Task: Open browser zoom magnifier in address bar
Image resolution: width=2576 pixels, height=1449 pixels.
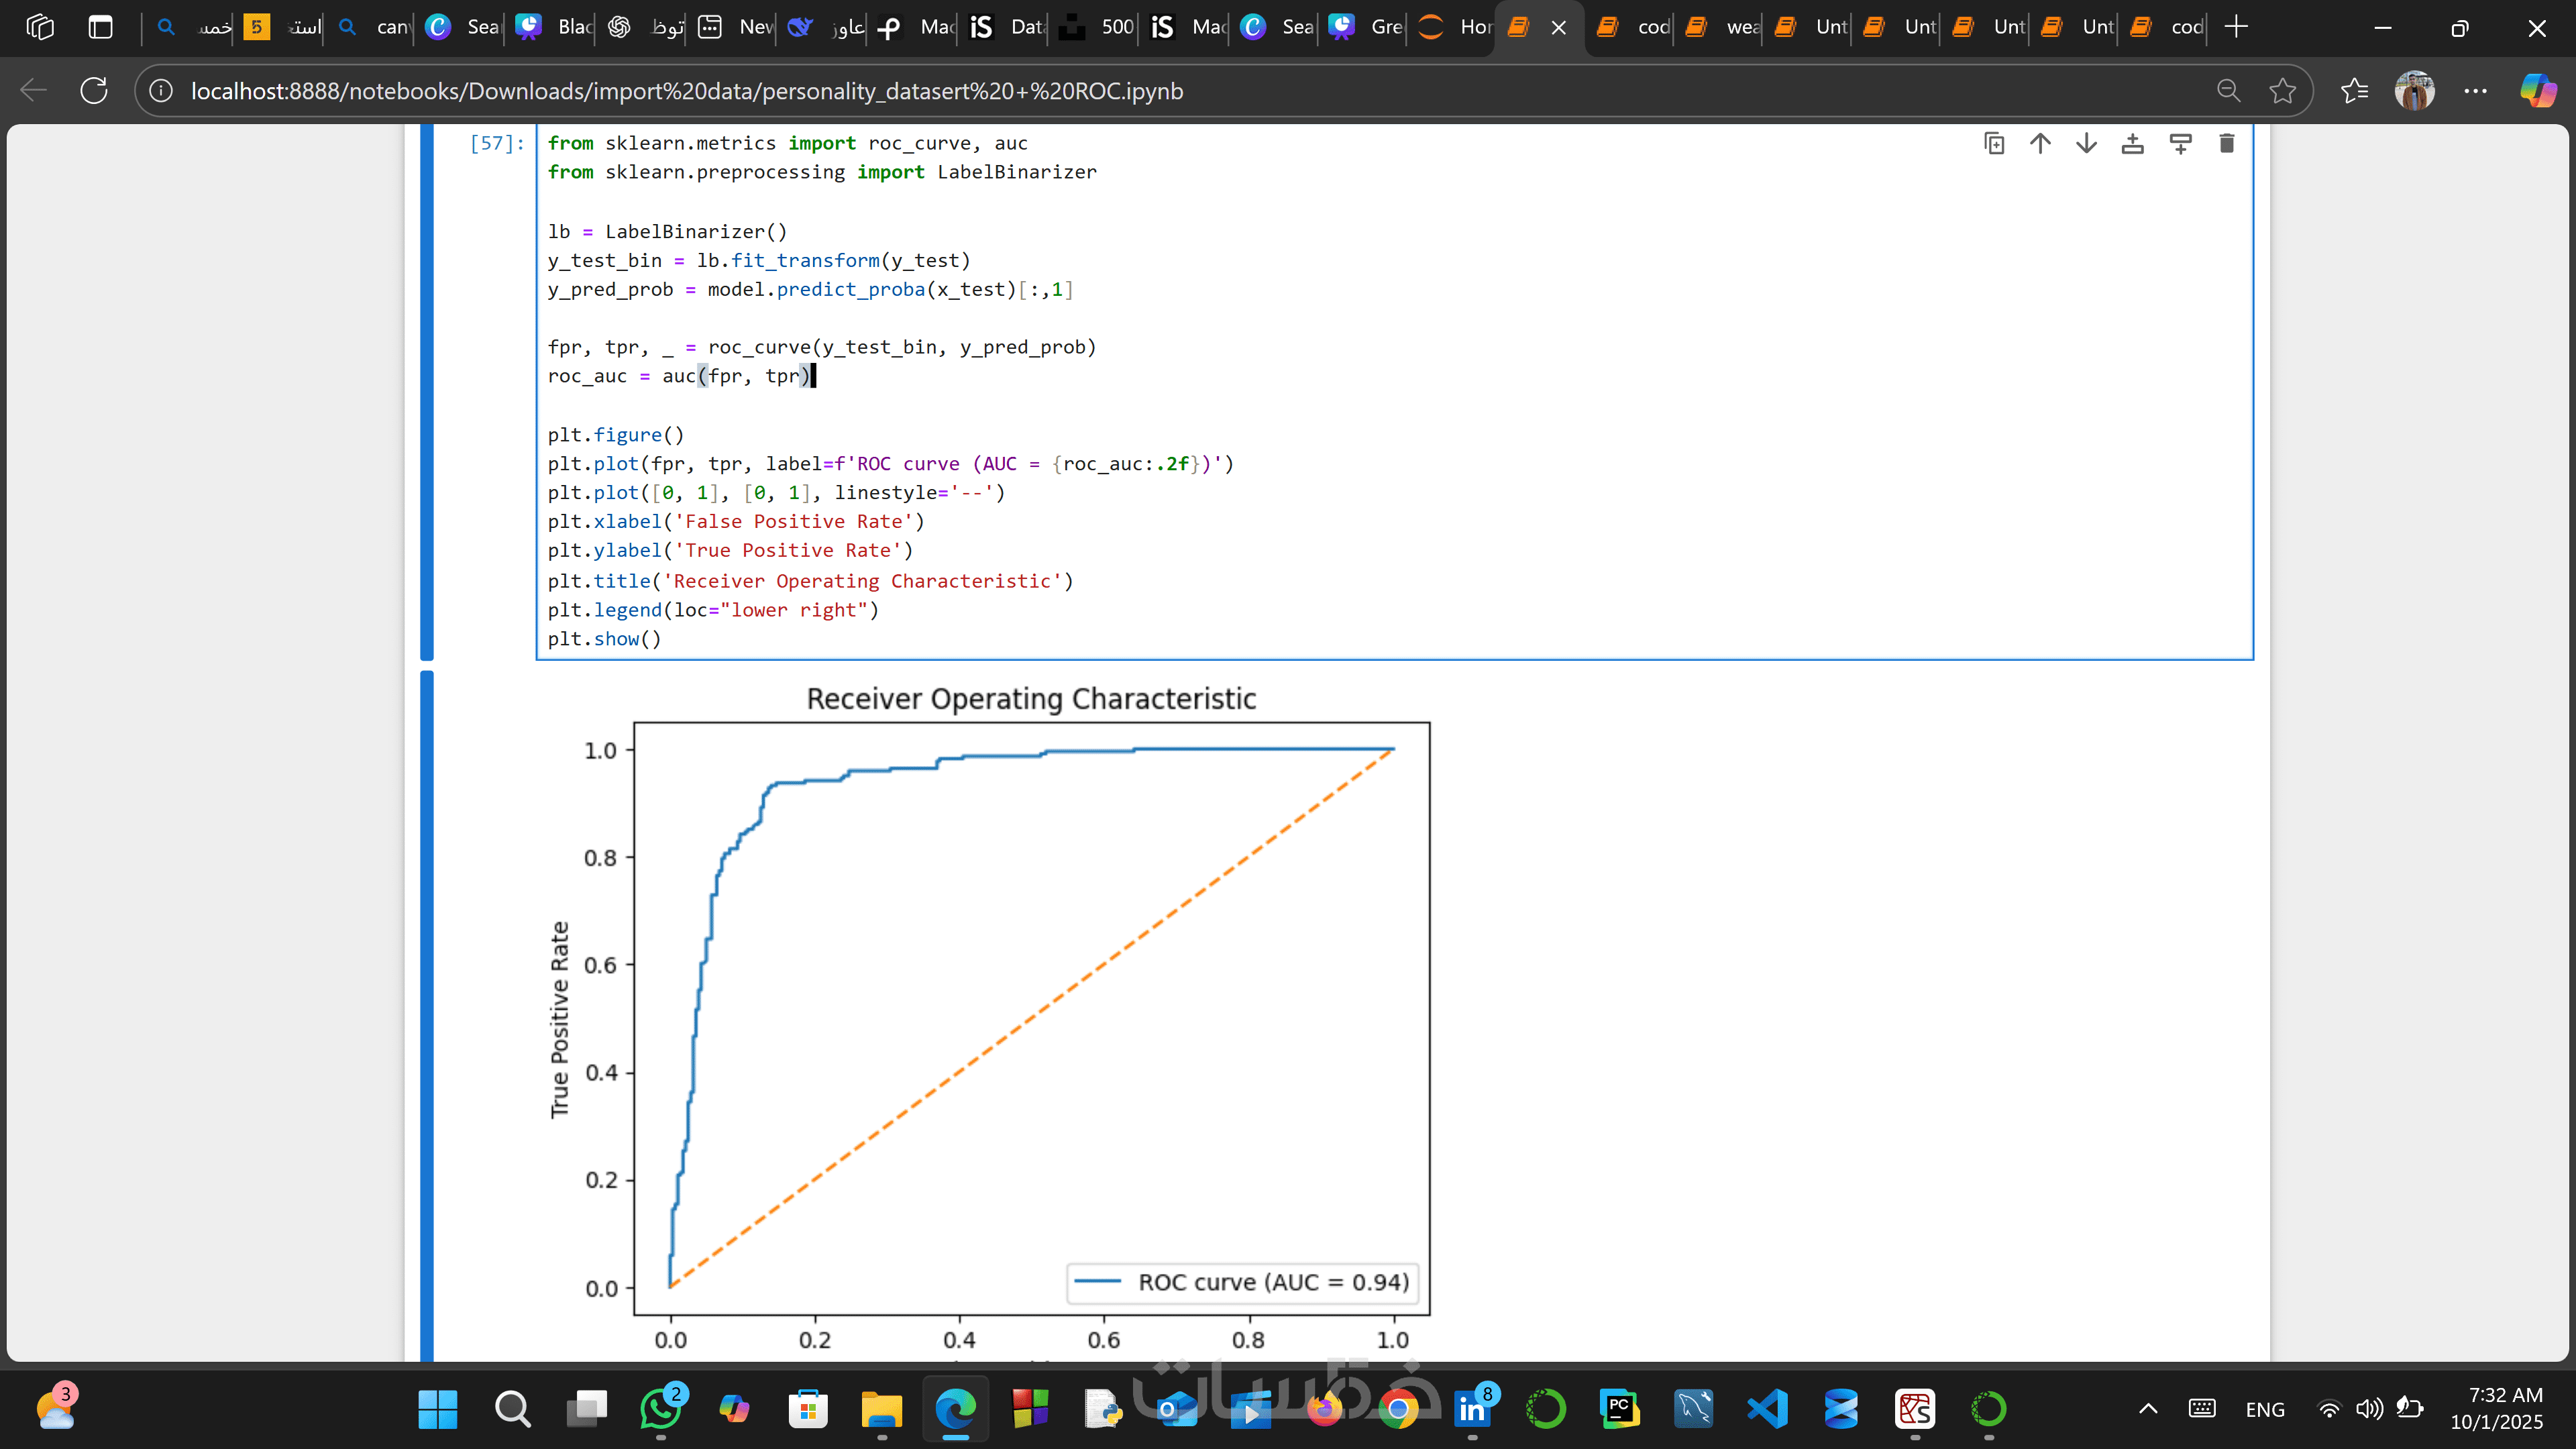Action: click(2228, 91)
